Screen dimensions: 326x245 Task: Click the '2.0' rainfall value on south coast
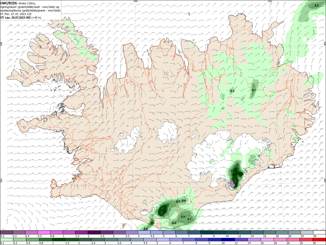click(162, 210)
